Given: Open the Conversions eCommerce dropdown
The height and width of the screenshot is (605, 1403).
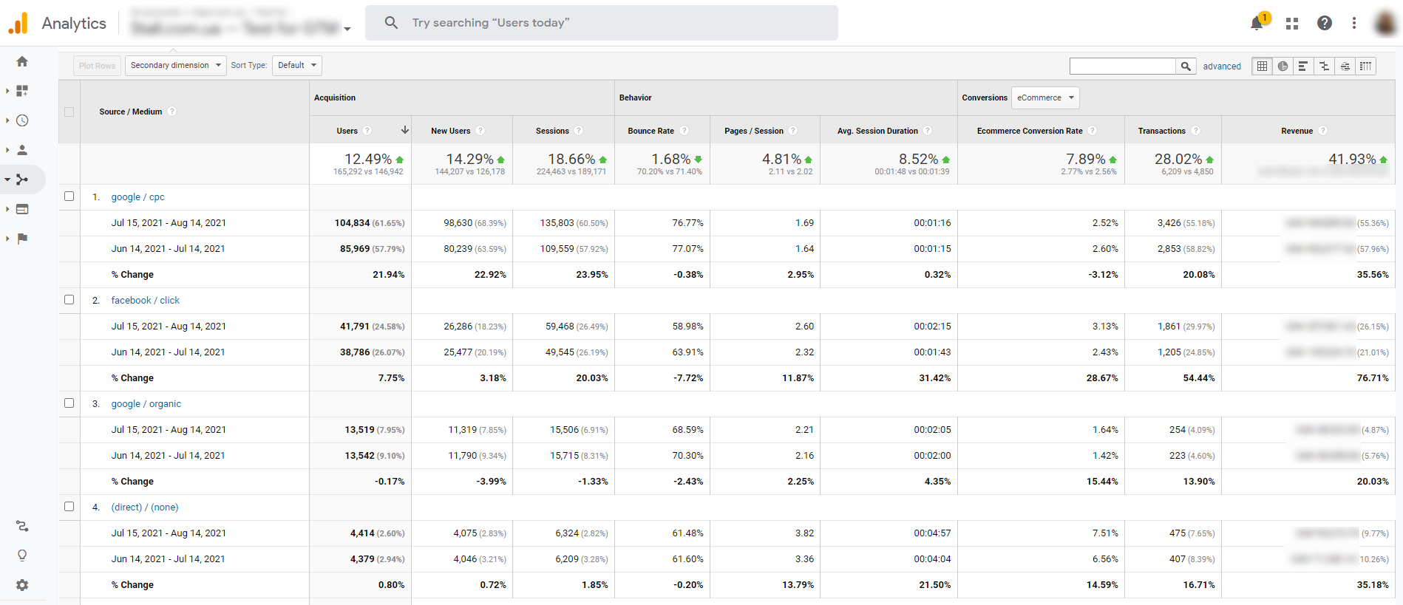Looking at the screenshot, I should pos(1045,98).
